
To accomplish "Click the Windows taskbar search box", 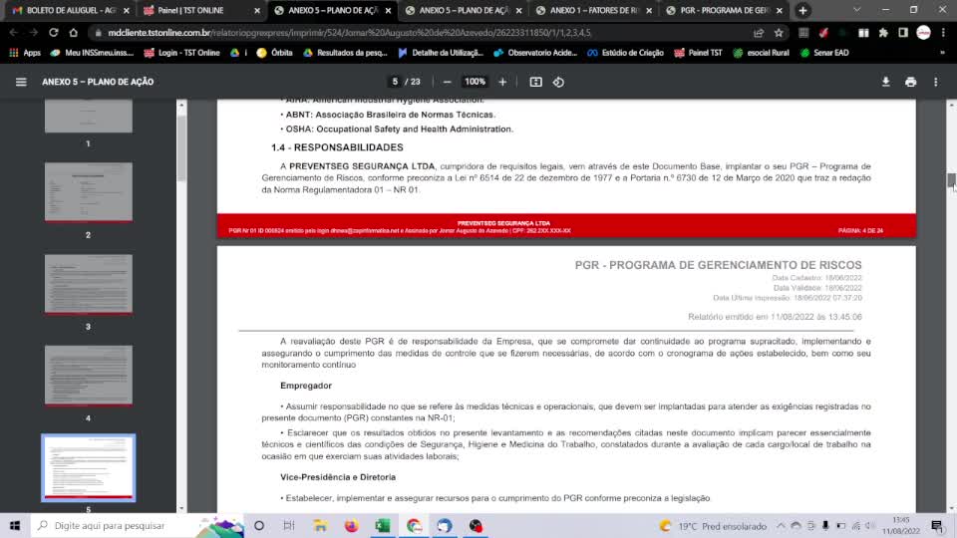I will coord(138,526).
